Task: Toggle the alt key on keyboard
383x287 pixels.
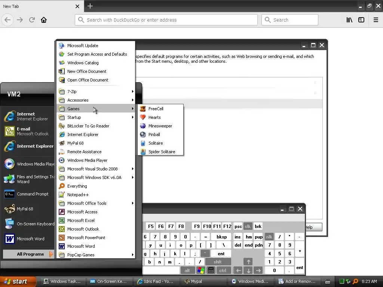Action: tap(187, 271)
